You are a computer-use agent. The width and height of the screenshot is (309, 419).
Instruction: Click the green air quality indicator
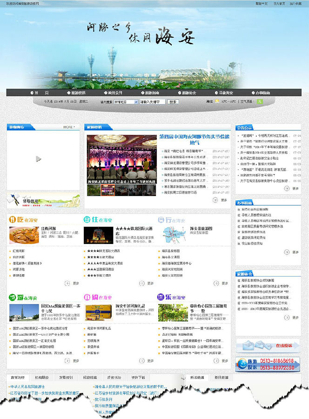[x=260, y=101]
